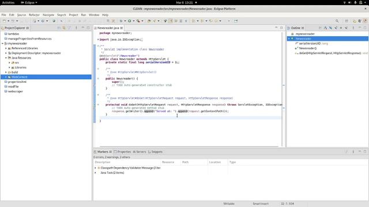Open Project Explorer view menu icon
The height and width of the screenshot is (207, 369).
(x=76, y=28)
